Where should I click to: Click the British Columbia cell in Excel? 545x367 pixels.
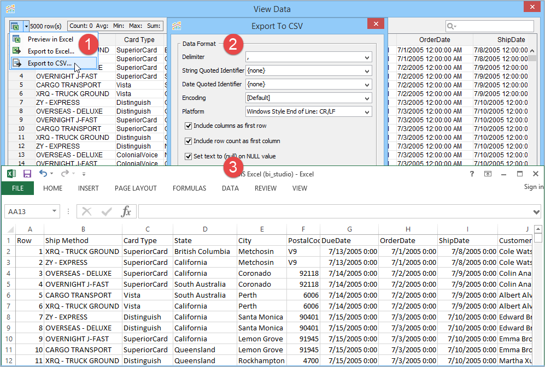(205, 251)
